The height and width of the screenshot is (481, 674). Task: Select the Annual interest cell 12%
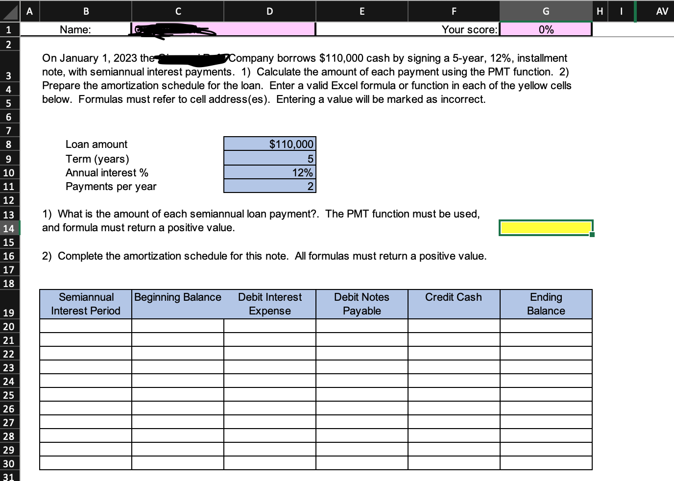[x=270, y=172]
